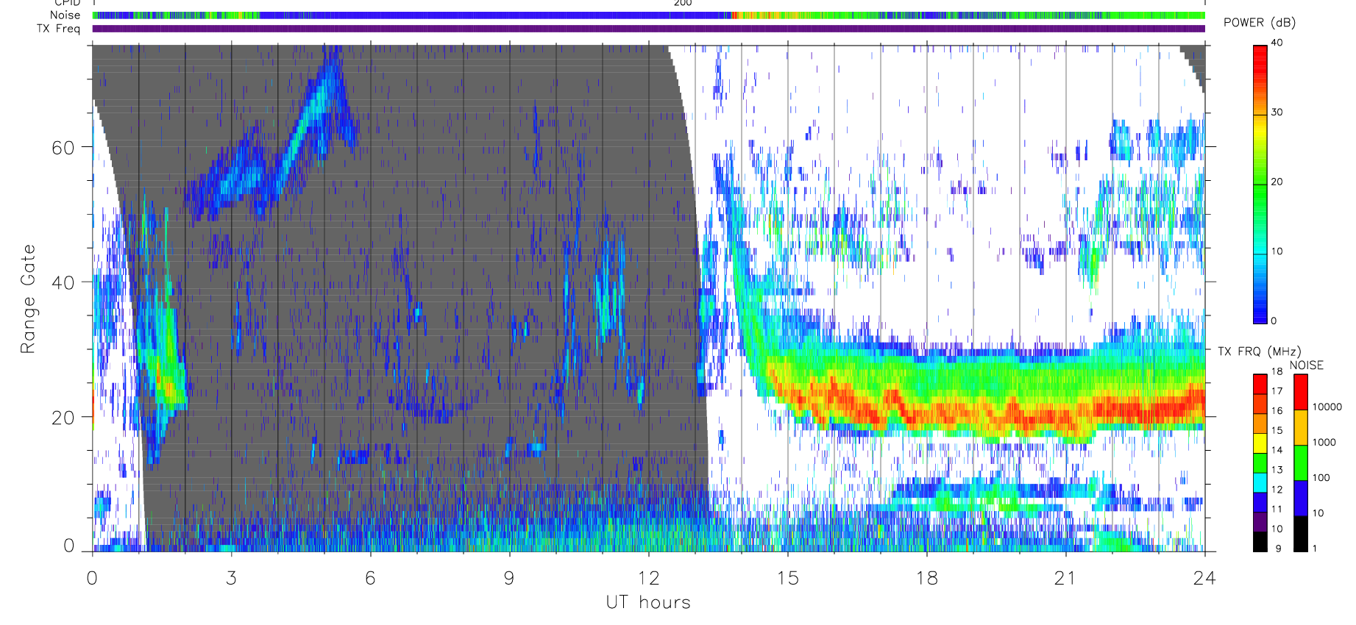Select the 1000 label on noise scale

[1324, 442]
